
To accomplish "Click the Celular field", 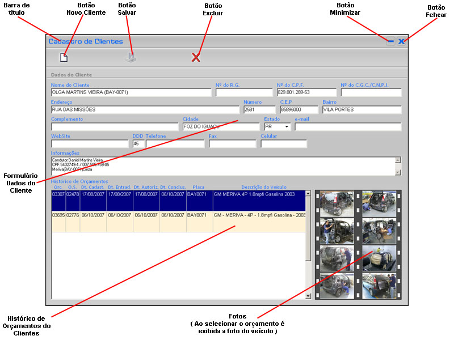I will coord(284,144).
